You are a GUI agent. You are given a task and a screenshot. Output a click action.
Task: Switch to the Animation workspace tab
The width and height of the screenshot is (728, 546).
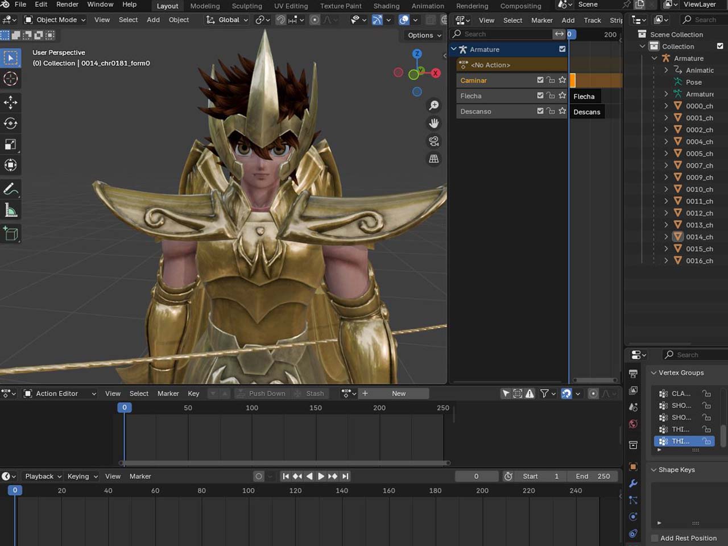point(428,6)
